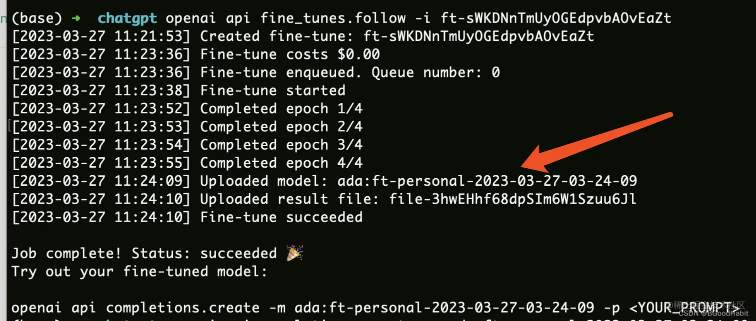Viewport: 756px width, 321px height.
Task: Click the 'Fine-tune started' log entry
Action: (x=178, y=90)
